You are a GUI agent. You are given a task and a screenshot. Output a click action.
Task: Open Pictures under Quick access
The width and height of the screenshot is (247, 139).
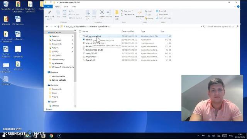point(55,48)
